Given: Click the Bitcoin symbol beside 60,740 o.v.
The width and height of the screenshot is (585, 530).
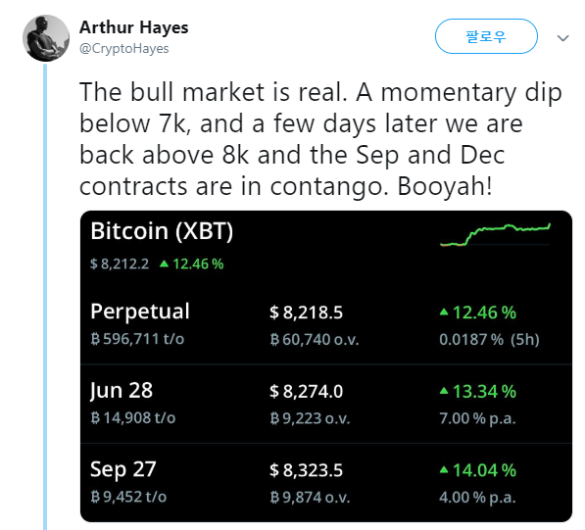Looking at the screenshot, I should coord(274,339).
